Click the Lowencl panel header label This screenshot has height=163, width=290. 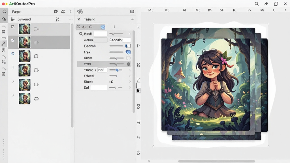click(24, 19)
